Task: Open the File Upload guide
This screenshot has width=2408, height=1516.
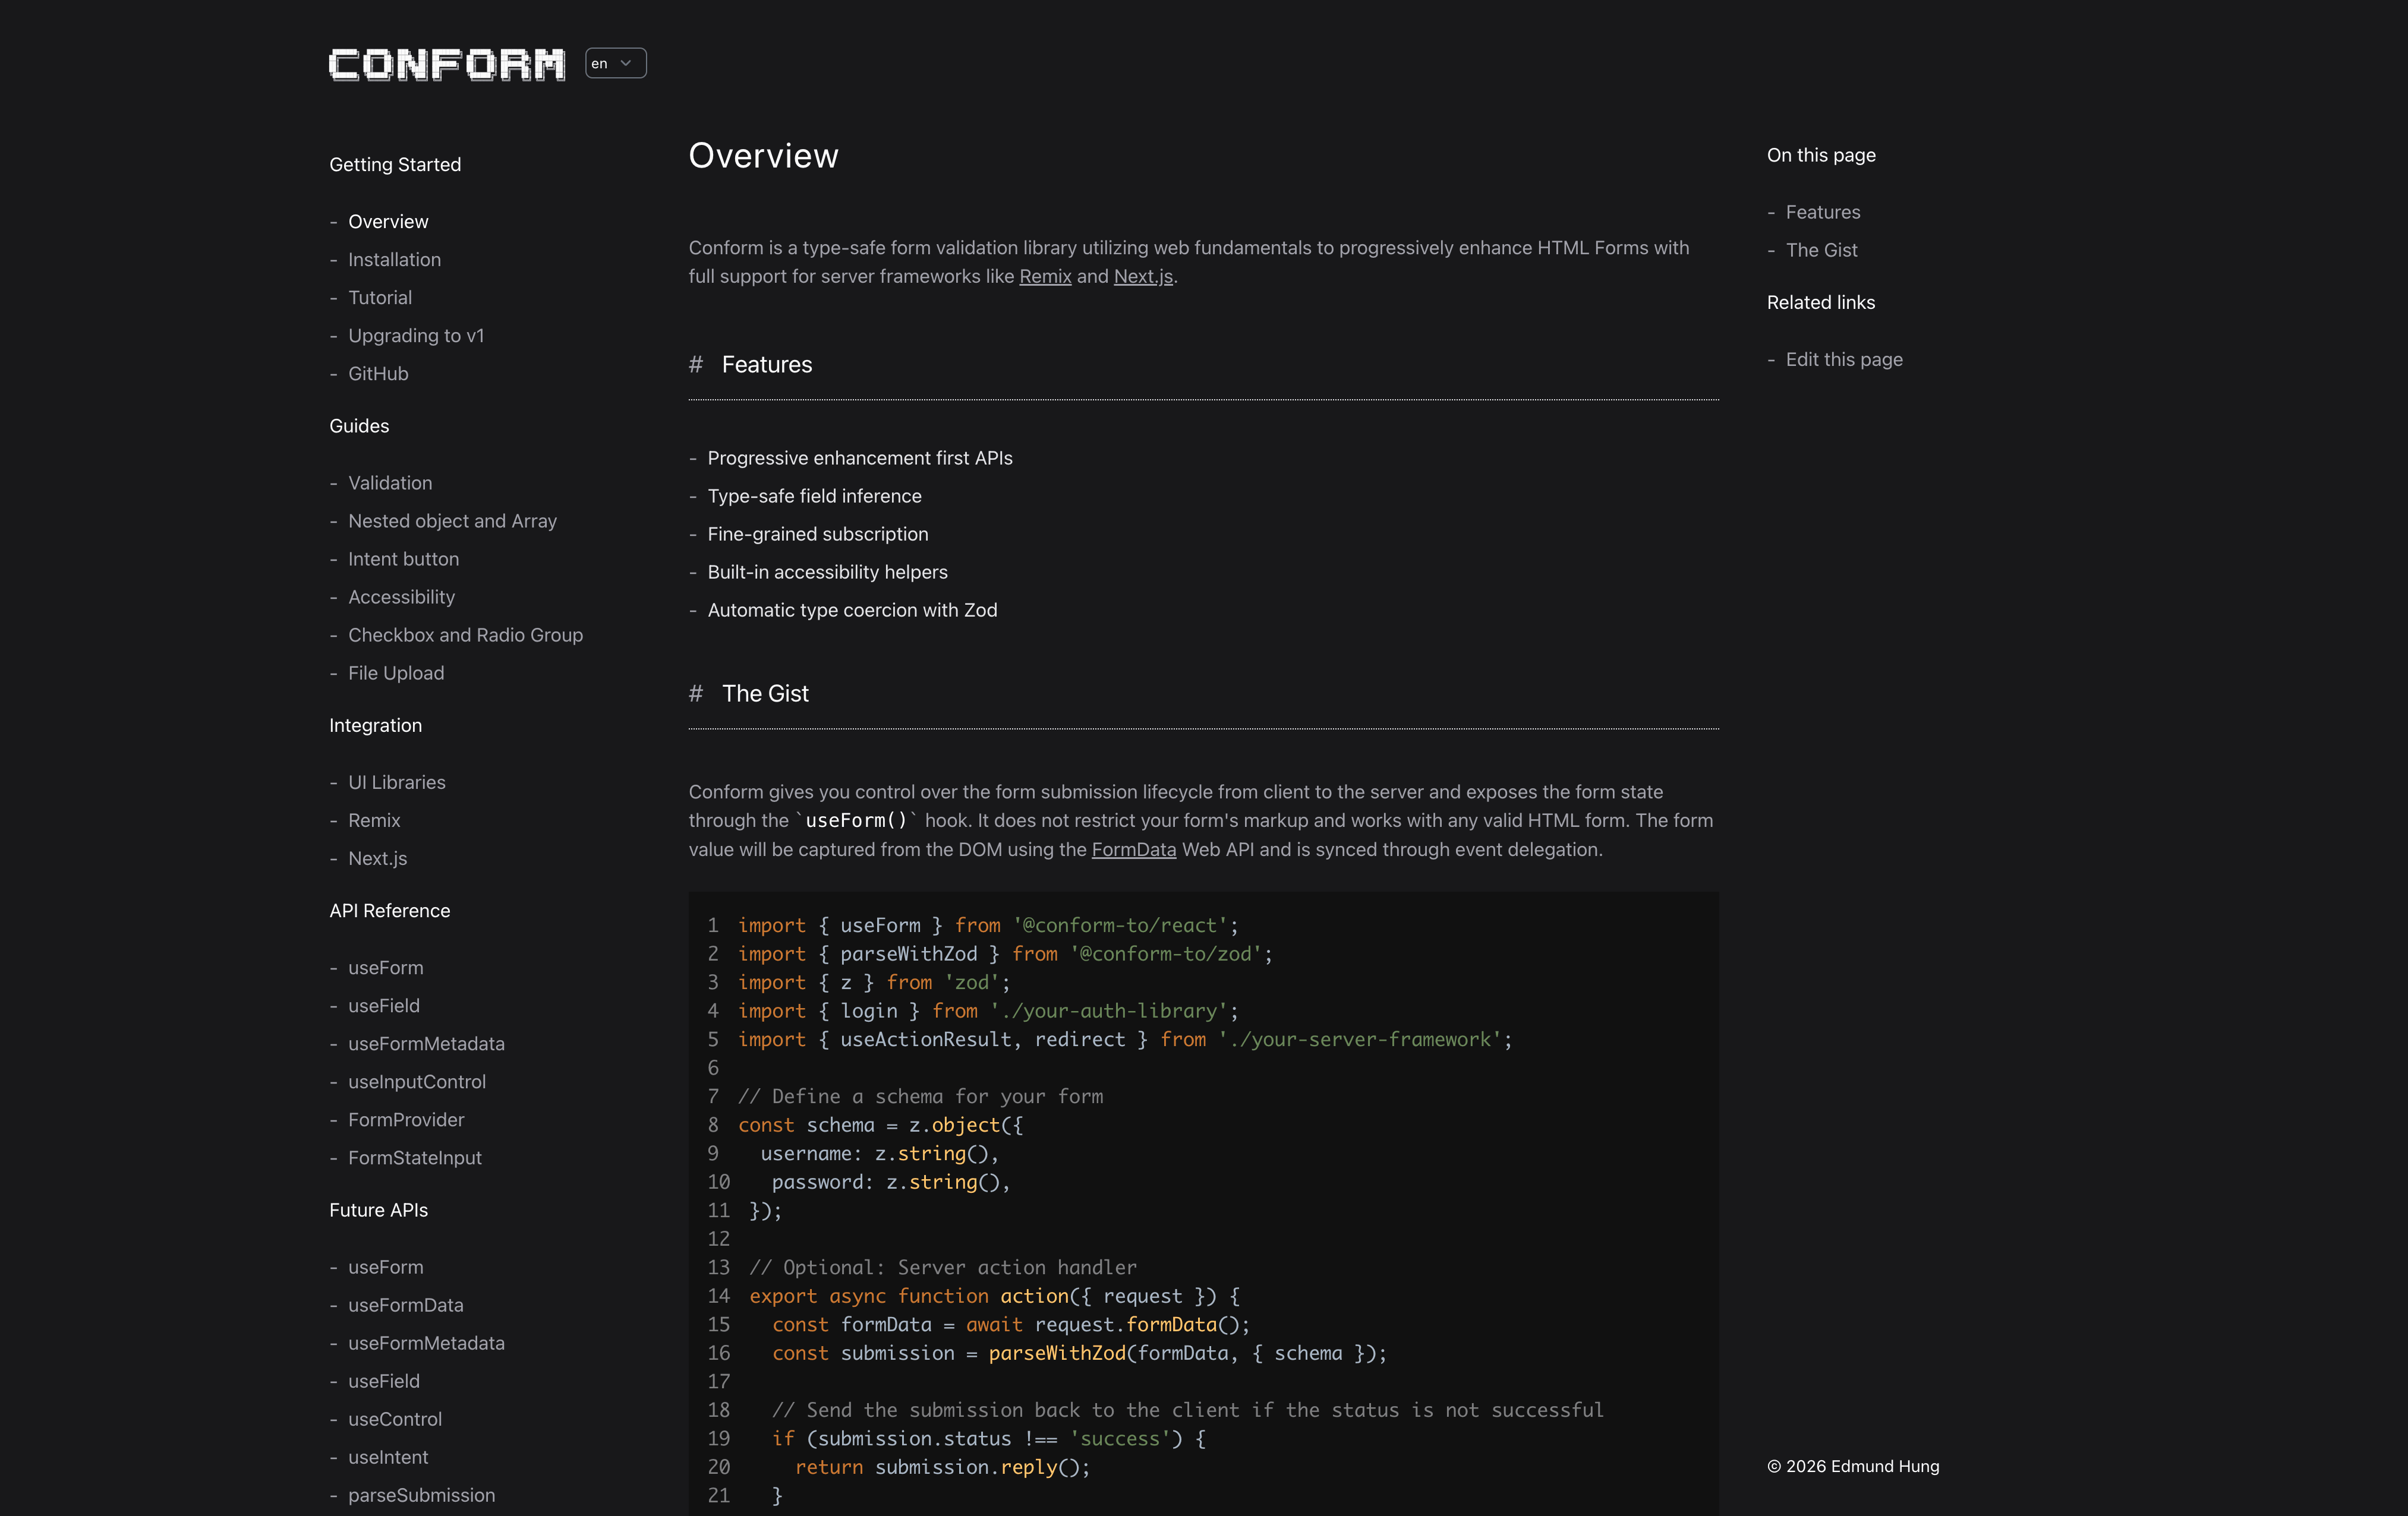Action: (396, 672)
